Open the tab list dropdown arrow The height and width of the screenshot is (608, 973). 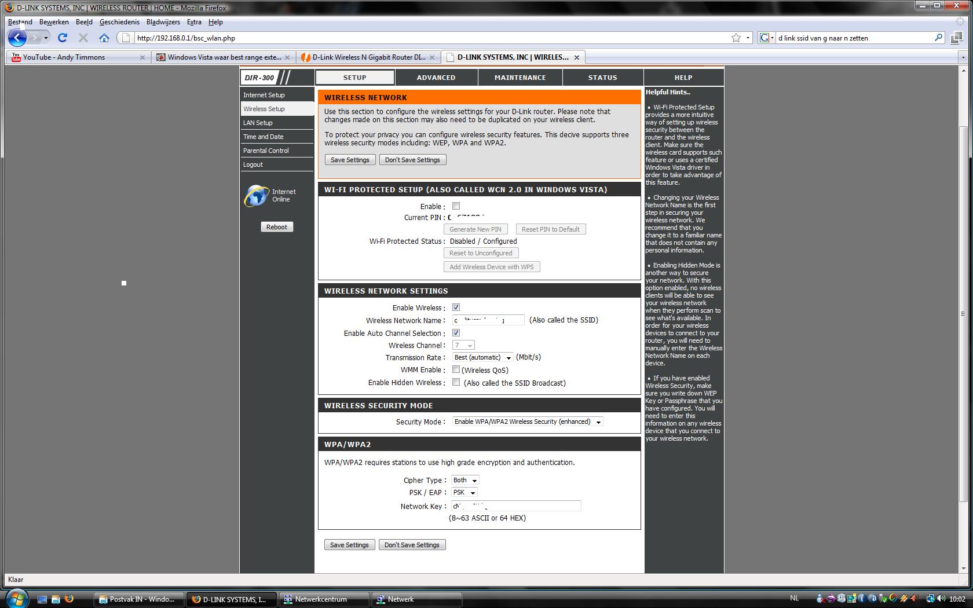pos(963,57)
